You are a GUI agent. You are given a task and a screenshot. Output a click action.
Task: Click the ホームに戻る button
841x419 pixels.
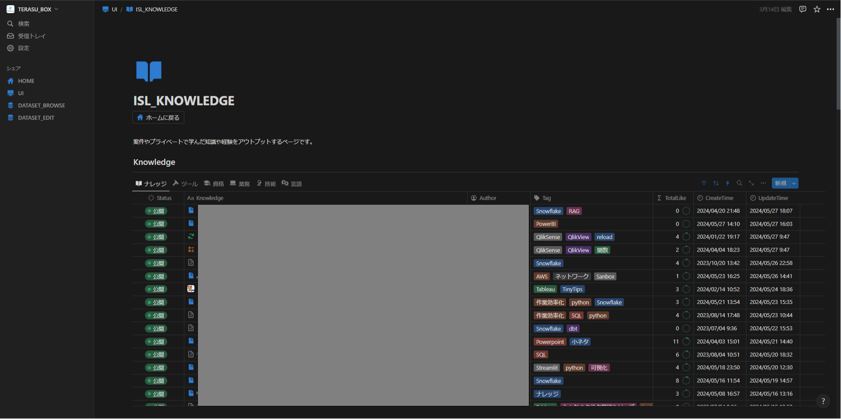pos(158,117)
